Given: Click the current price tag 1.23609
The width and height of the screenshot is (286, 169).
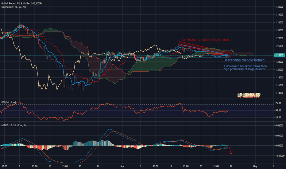Looking at the screenshot, I should [x=279, y=55].
